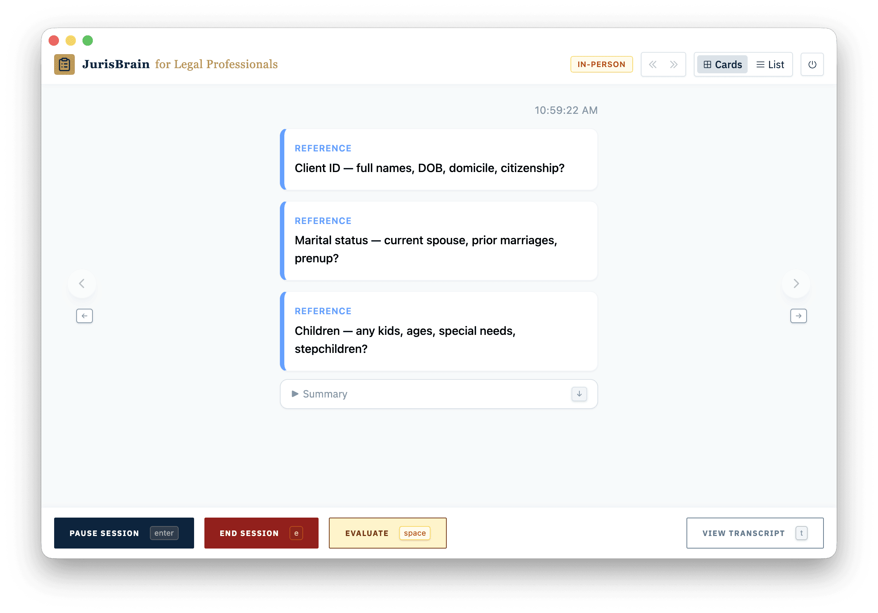Viewport: 878px width, 613px height.
Task: Toggle the IN-PERSON mode badge
Action: click(601, 64)
